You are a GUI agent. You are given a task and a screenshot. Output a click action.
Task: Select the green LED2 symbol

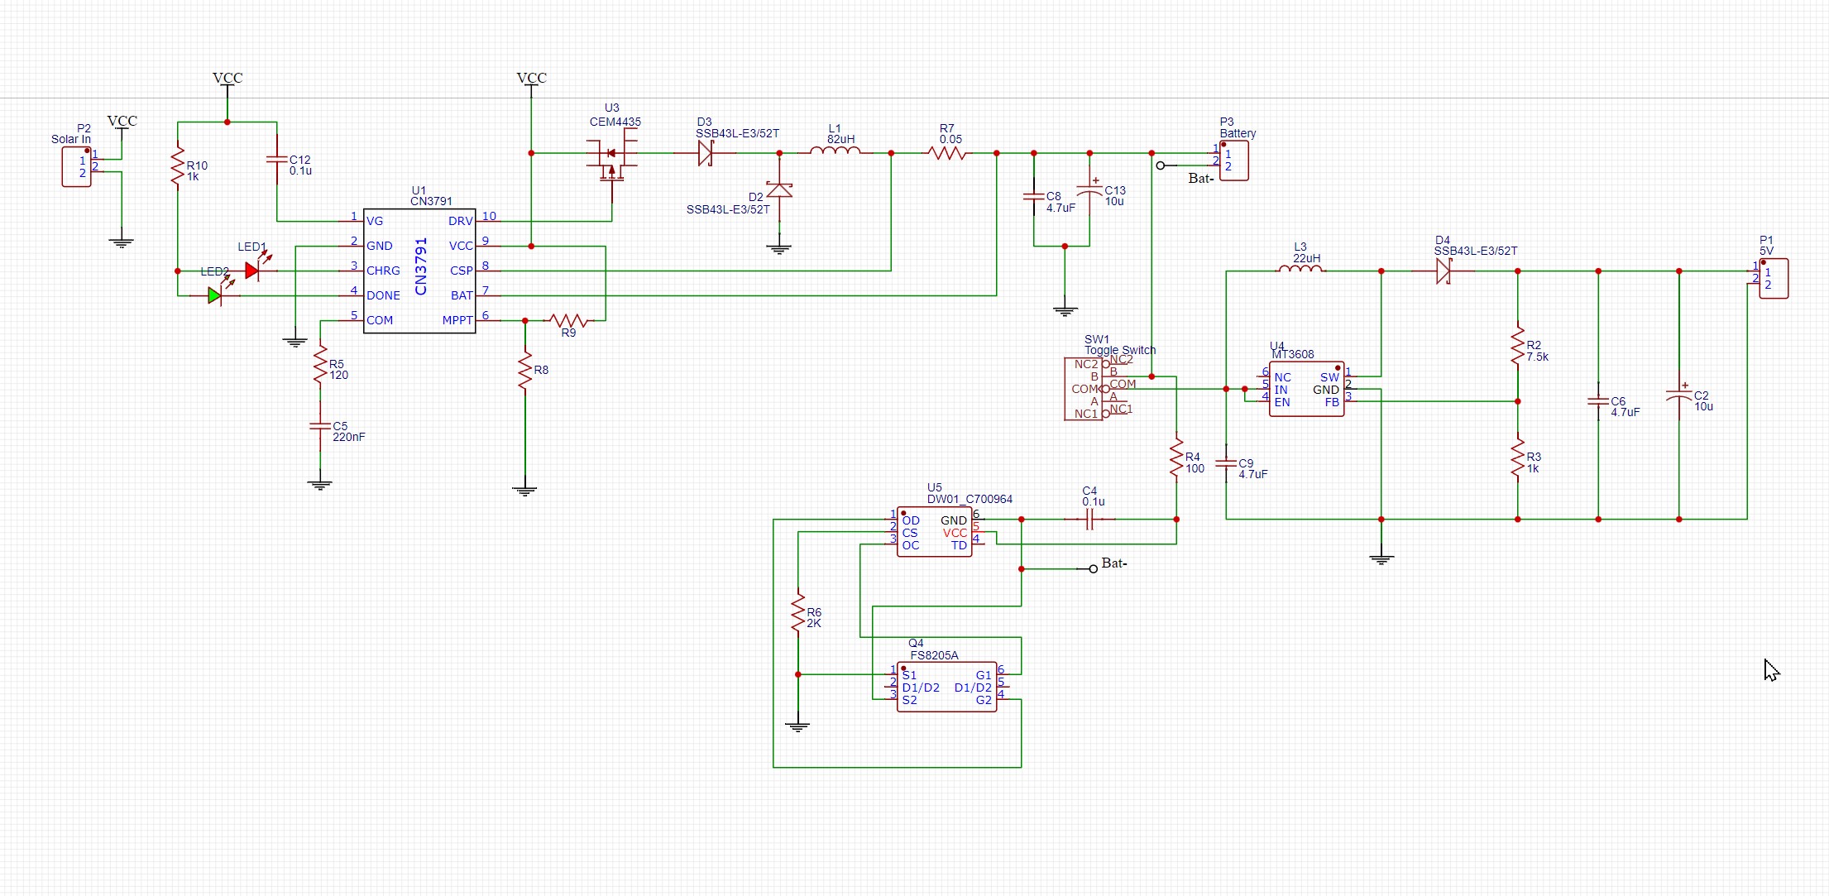pyautogui.click(x=214, y=295)
